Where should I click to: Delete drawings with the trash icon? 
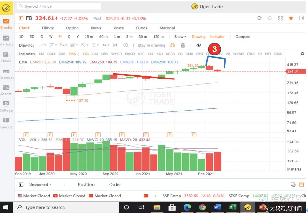pos(183,45)
